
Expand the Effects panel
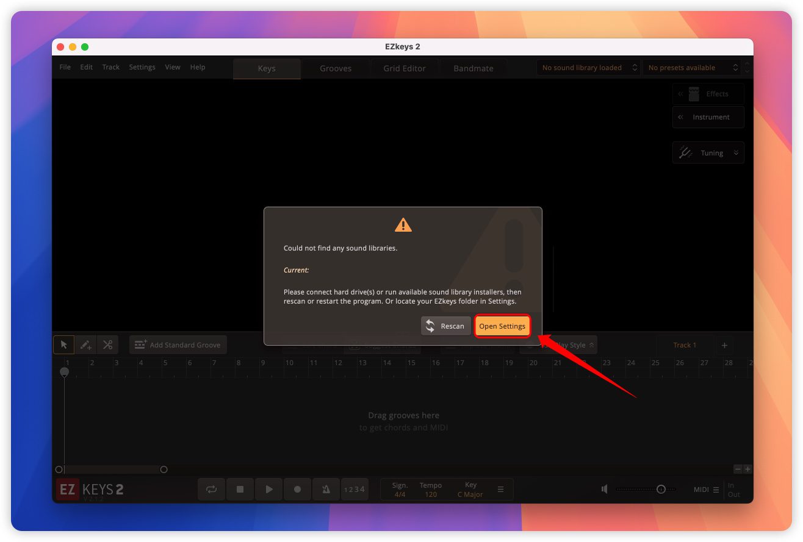(708, 94)
